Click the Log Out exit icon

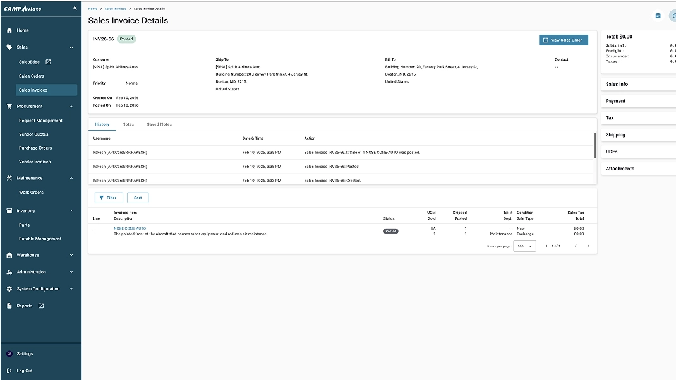click(9, 371)
